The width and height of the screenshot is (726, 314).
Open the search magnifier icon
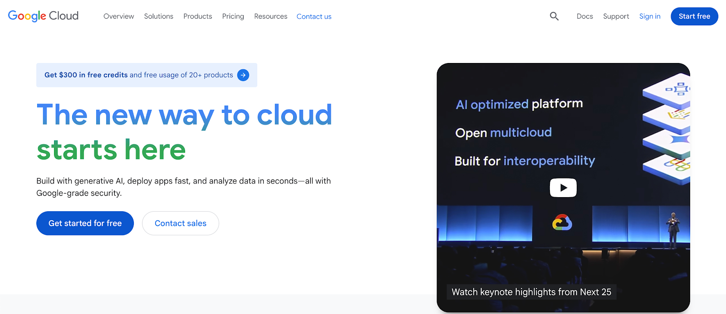[554, 16]
